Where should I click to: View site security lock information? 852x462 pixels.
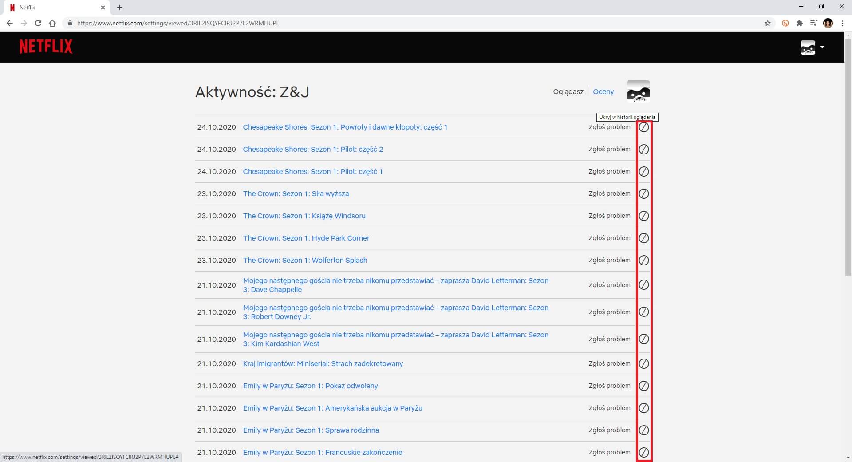point(70,23)
